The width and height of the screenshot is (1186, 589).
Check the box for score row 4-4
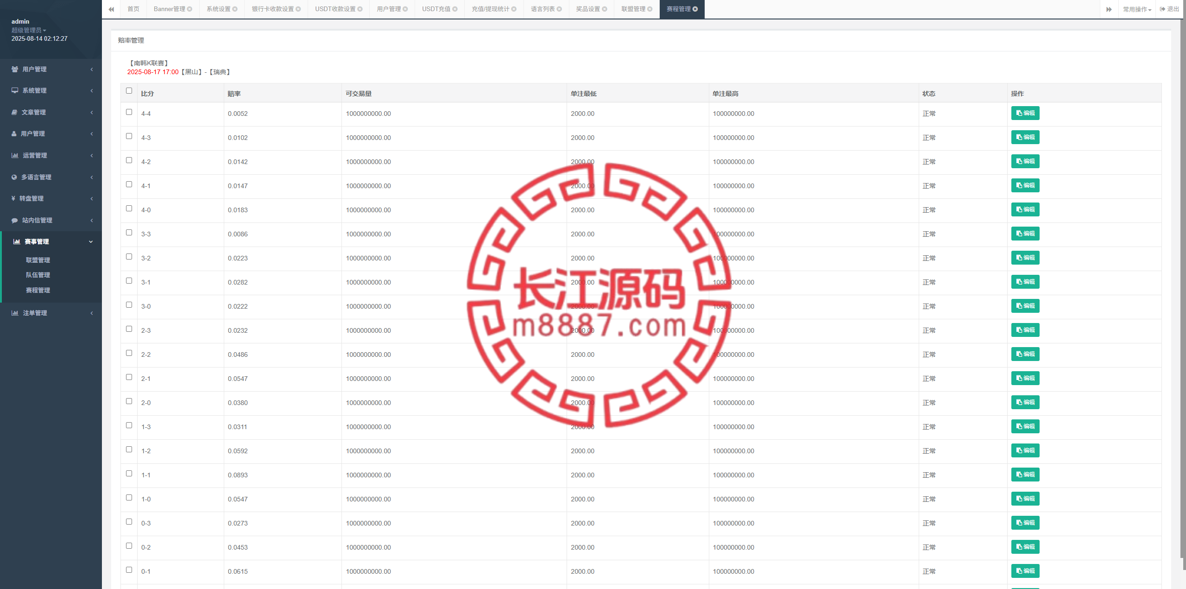(129, 112)
